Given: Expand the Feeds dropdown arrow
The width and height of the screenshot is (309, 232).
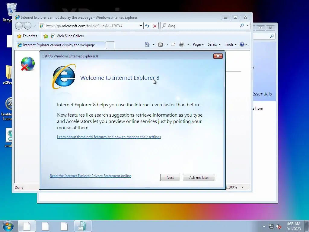Looking at the screenshot, I should pyautogui.click(x=167, y=44).
